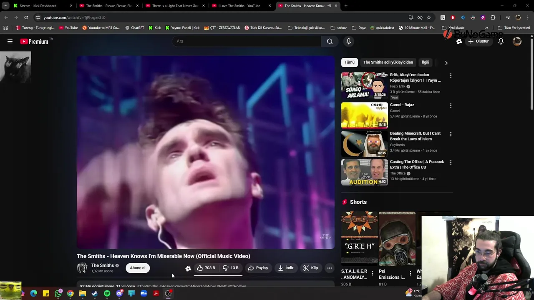534x300 pixels.
Task: Reload the page
Action: tap(26, 17)
